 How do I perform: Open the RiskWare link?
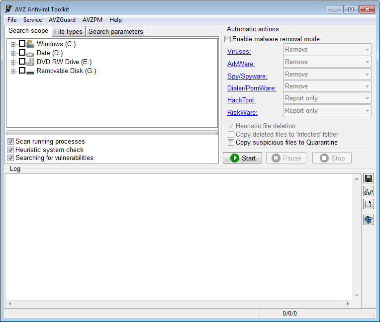[x=242, y=112]
